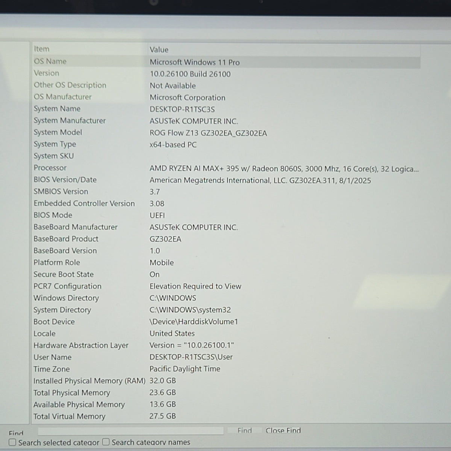Check the Search selected category checkbox
This screenshot has height=451, width=451.
click(x=12, y=442)
